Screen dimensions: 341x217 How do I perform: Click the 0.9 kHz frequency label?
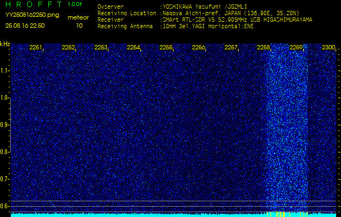[x=4, y=125]
